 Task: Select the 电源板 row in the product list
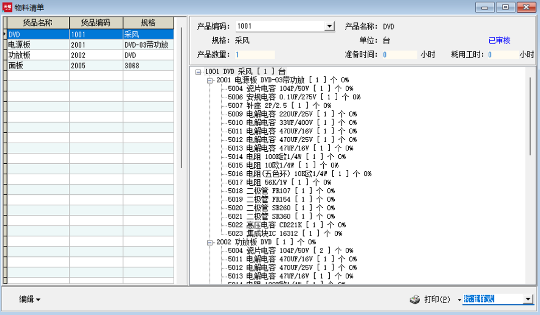pyautogui.click(x=90, y=45)
